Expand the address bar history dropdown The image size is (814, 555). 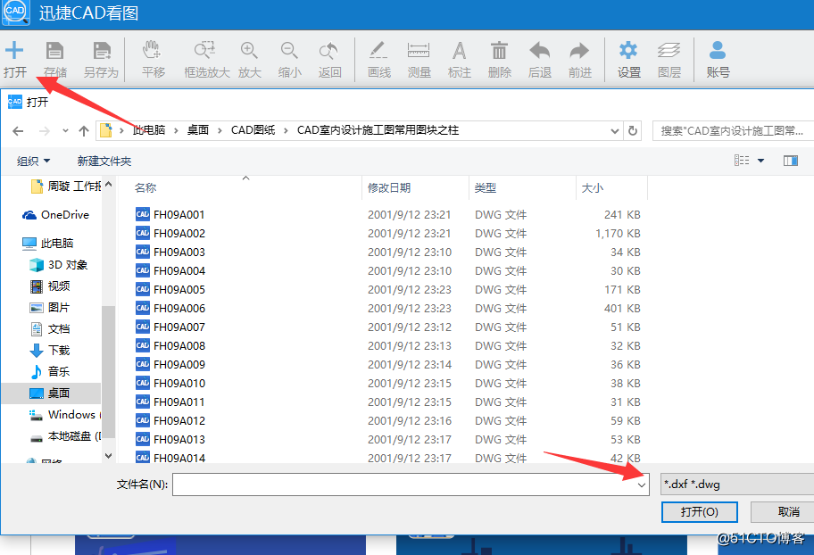coord(615,131)
